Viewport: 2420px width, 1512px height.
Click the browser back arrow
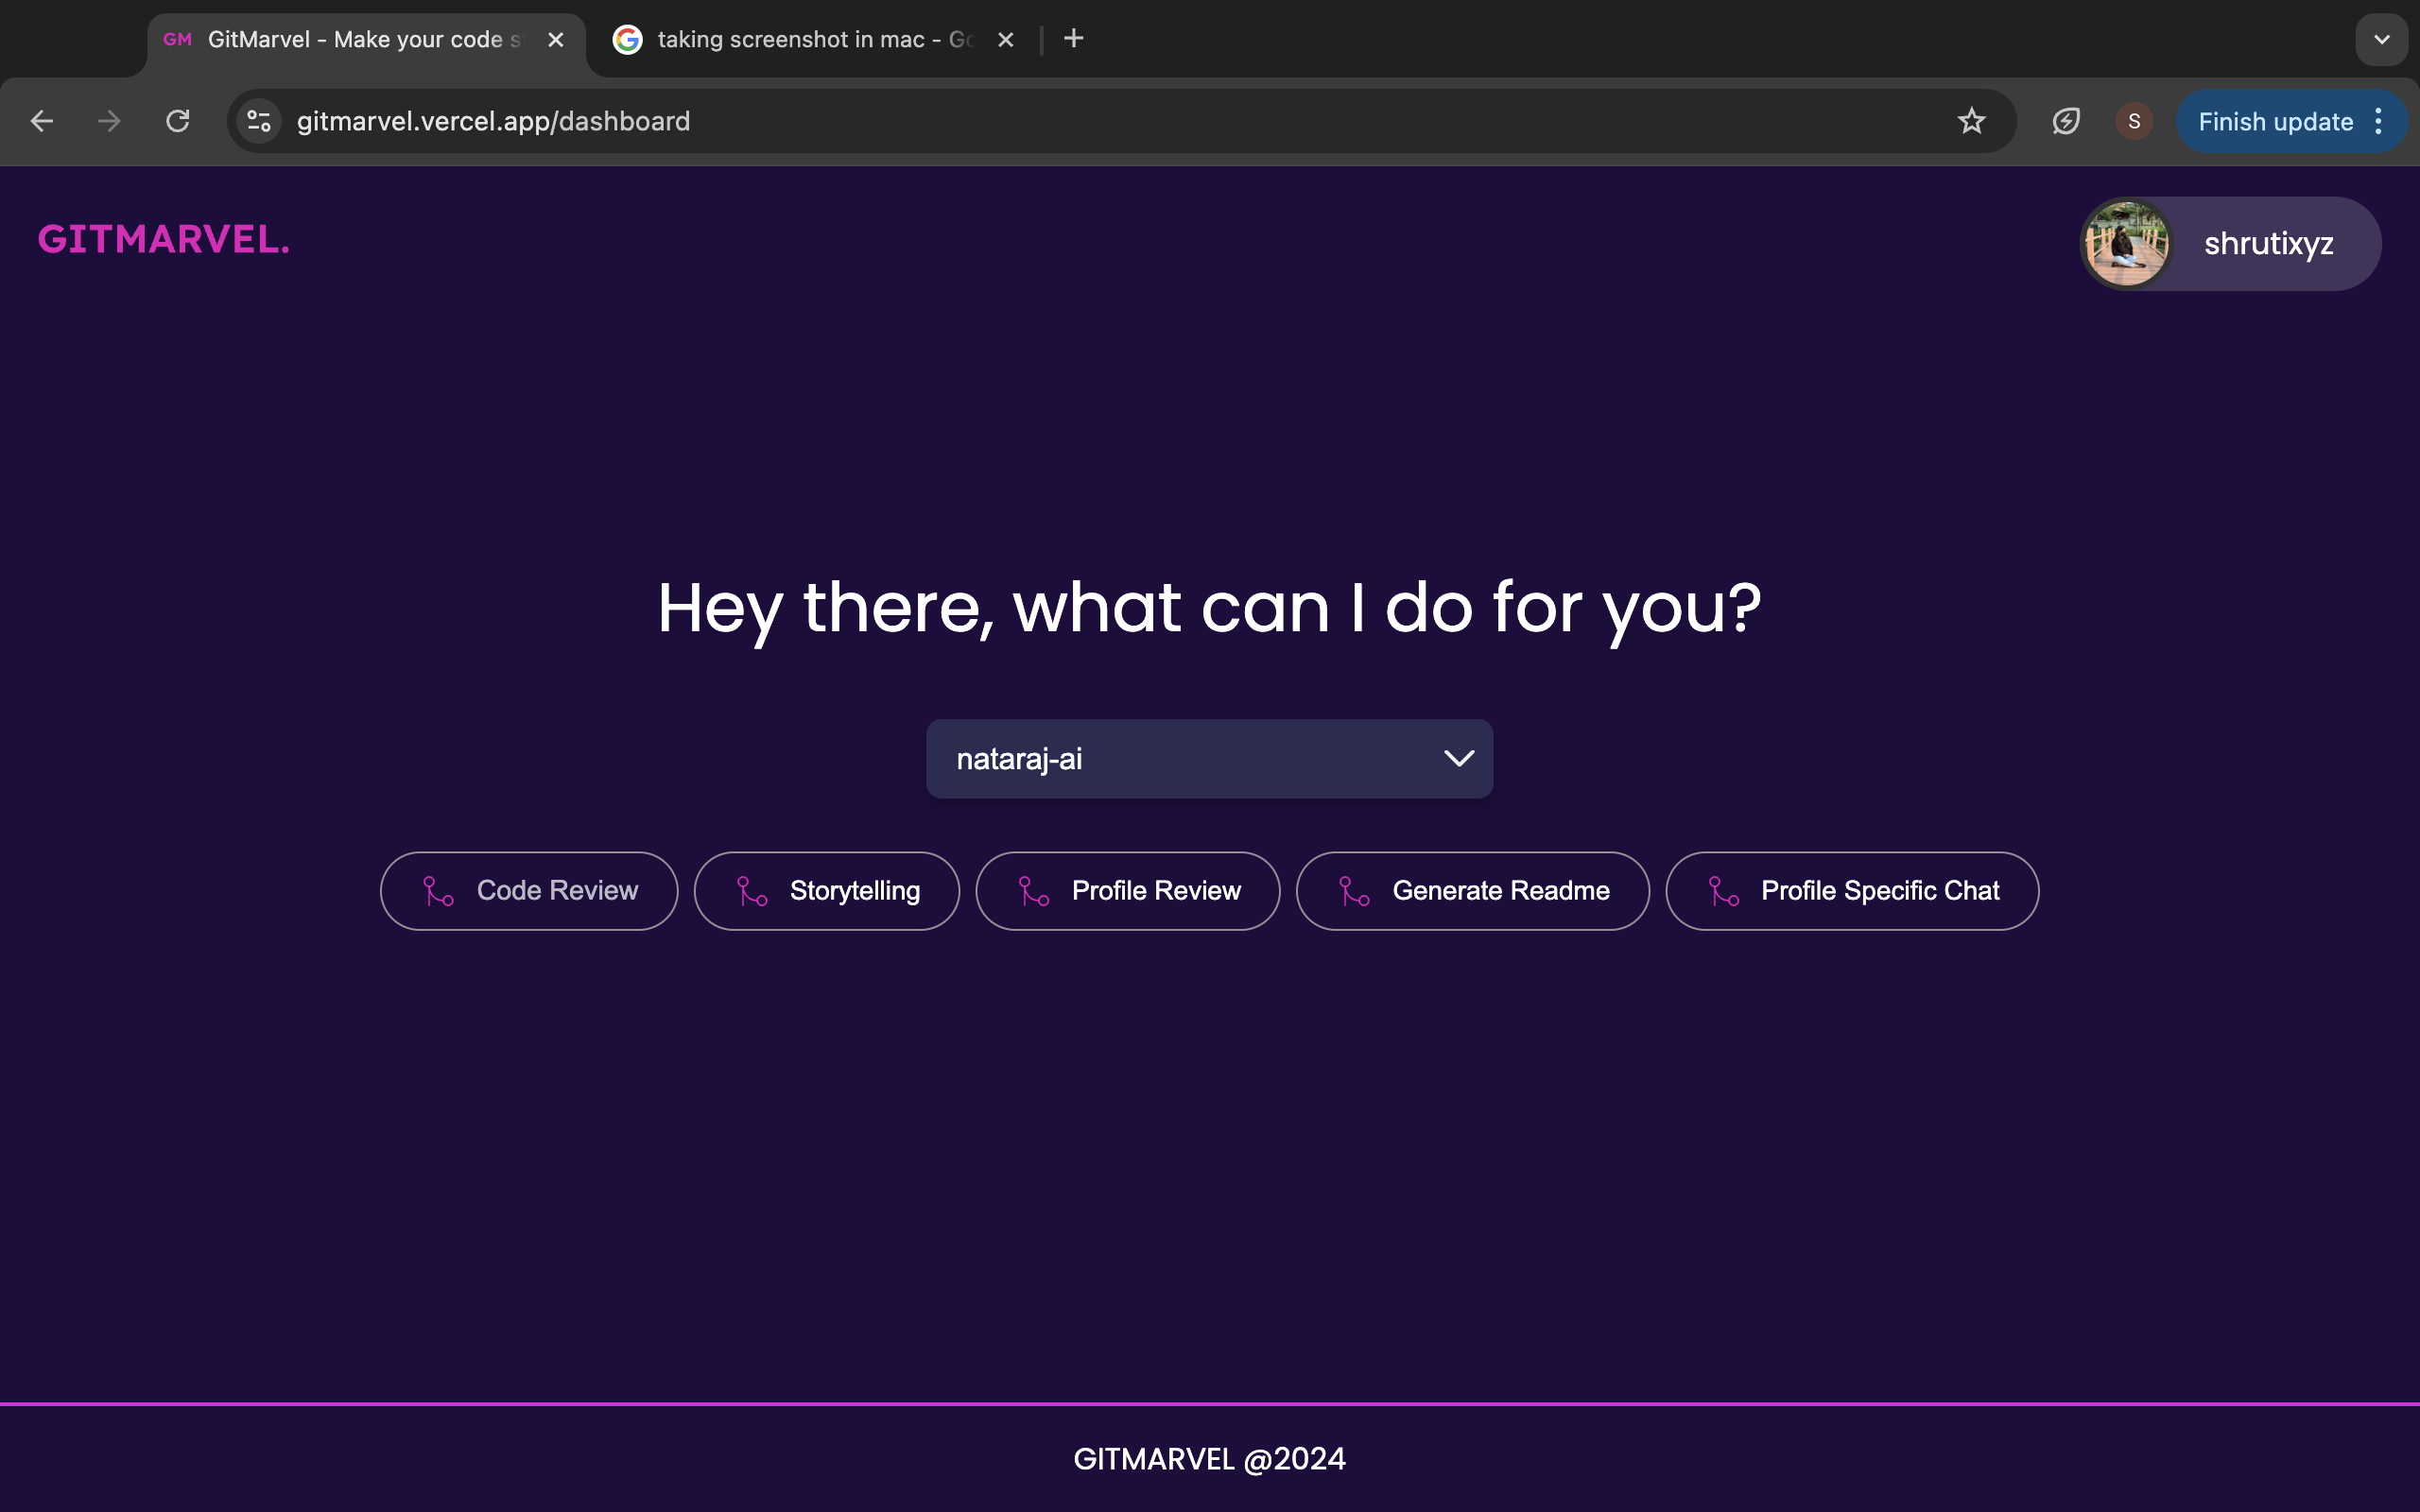tap(41, 121)
